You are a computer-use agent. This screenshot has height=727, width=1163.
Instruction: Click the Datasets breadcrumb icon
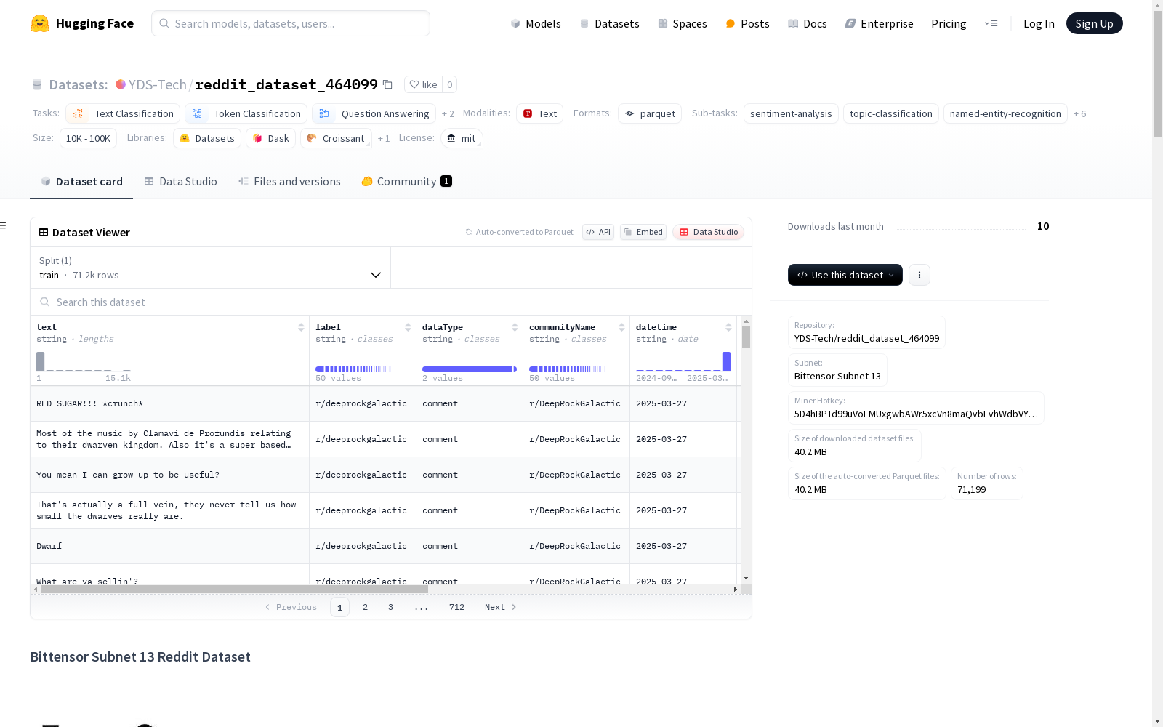pyautogui.click(x=37, y=84)
